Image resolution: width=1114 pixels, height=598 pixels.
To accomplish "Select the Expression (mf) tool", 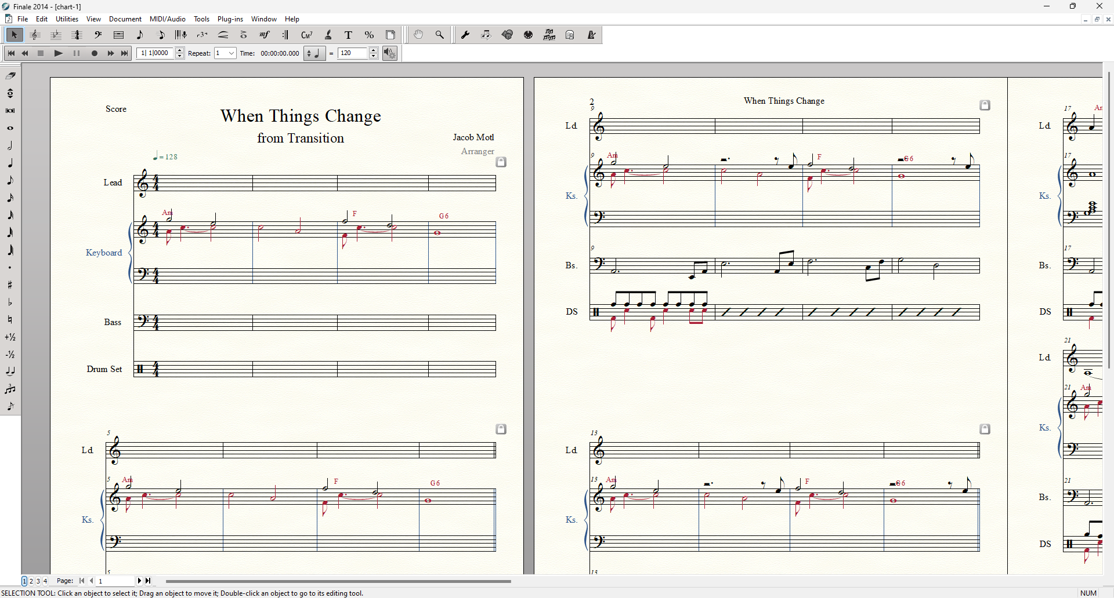I will pos(265,35).
